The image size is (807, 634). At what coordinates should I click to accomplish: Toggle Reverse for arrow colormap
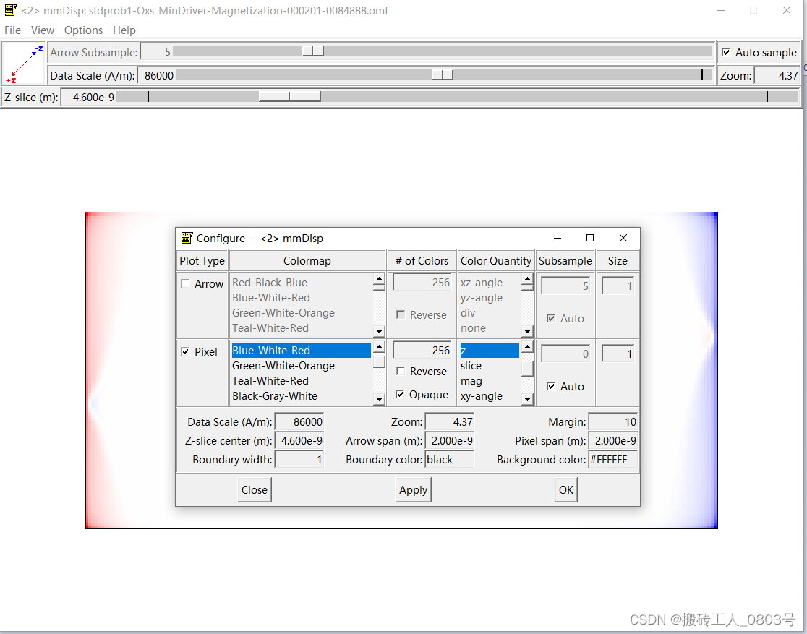coord(401,314)
